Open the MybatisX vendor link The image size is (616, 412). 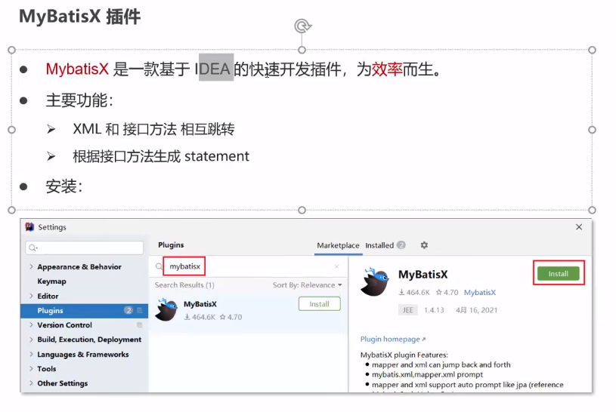tap(480, 292)
